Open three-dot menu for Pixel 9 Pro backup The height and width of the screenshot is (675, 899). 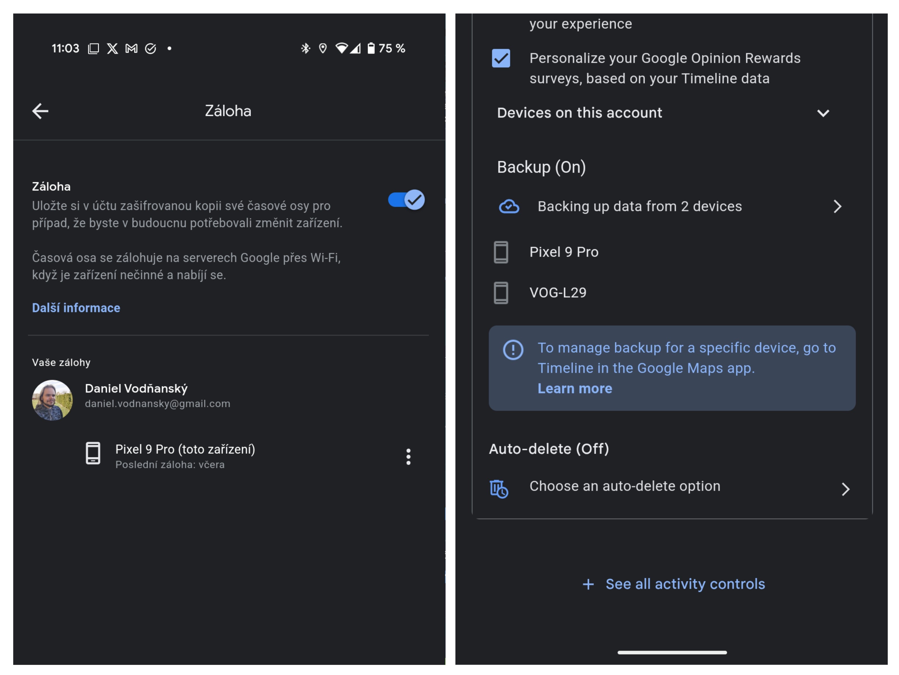[x=408, y=457]
